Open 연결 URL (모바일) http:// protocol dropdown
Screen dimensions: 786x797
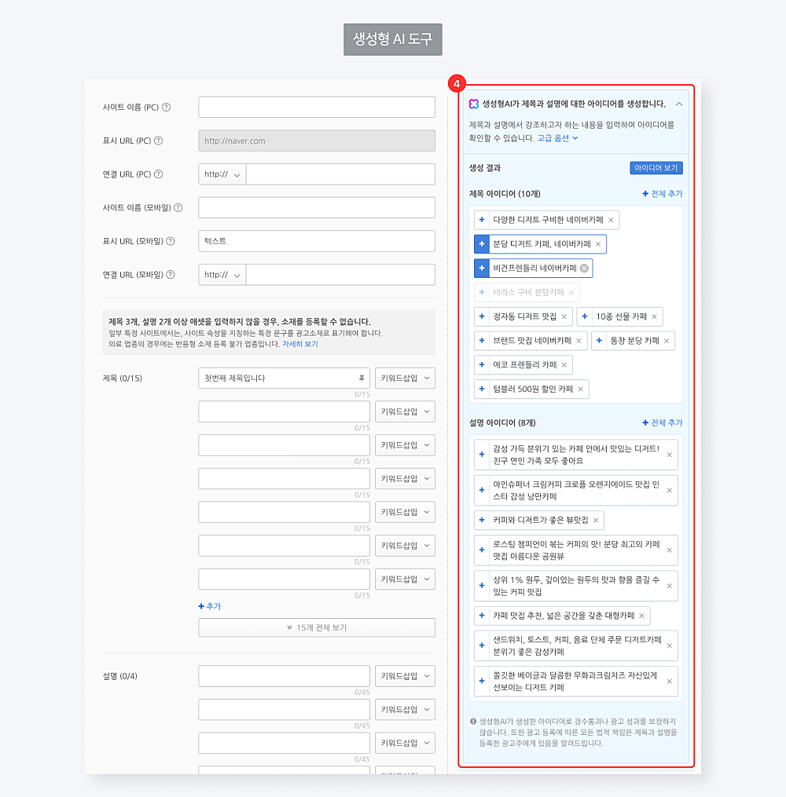coord(222,275)
